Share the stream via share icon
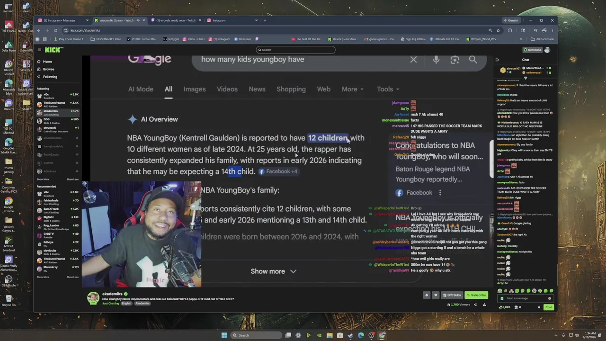The image size is (606, 341). (x=475, y=305)
